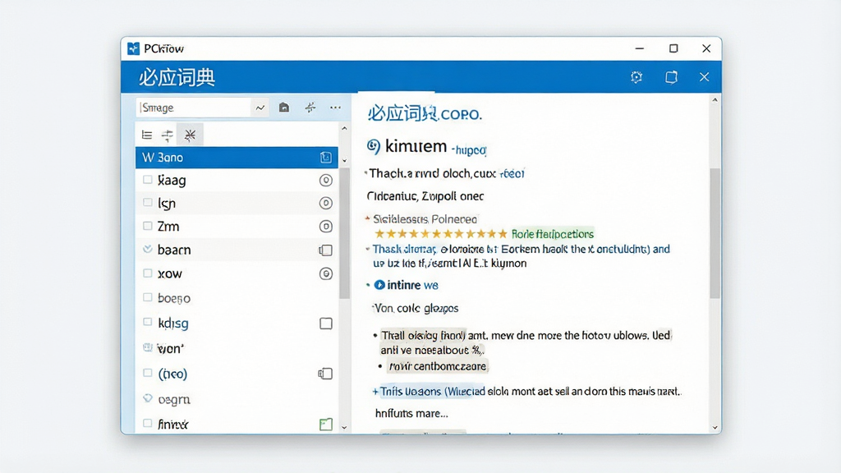
Task: Click the copy icon in baarn row
Action: (x=325, y=250)
